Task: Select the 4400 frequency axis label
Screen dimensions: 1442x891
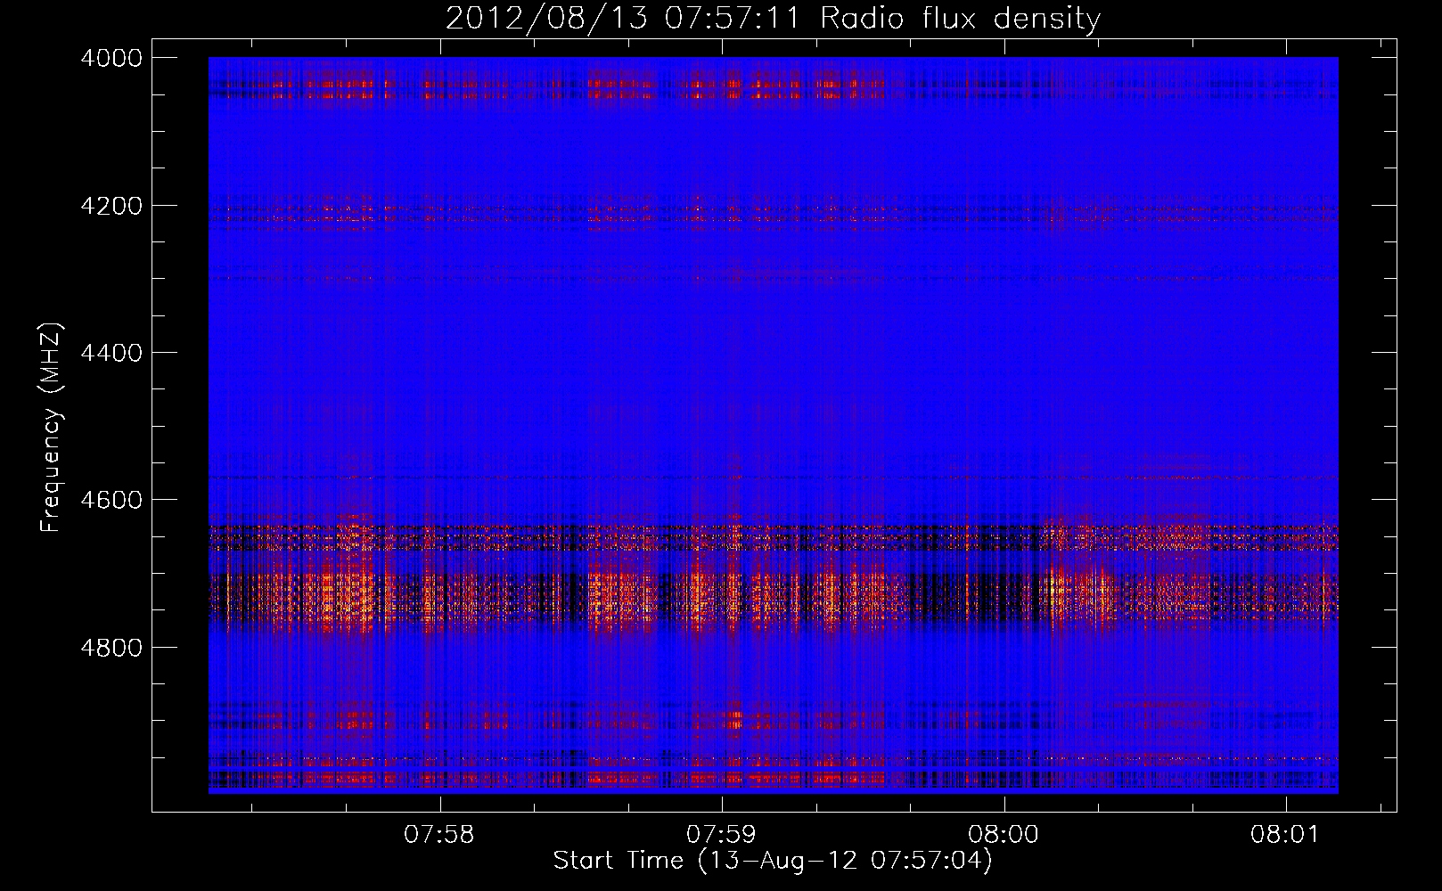Action: click(x=111, y=353)
